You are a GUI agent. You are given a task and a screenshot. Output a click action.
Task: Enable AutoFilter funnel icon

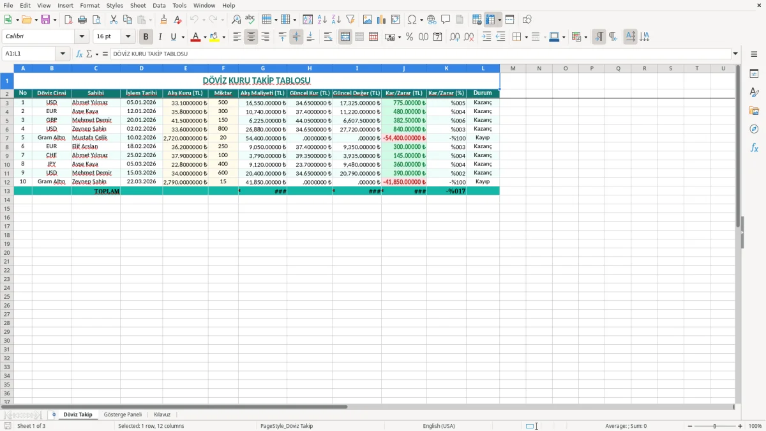click(350, 20)
